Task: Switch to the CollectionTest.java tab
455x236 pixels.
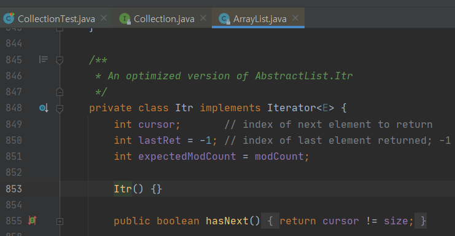Action: (56, 18)
